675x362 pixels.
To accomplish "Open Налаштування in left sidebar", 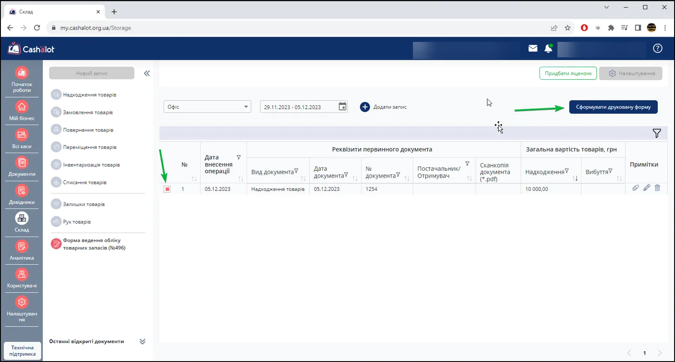I will [22, 309].
